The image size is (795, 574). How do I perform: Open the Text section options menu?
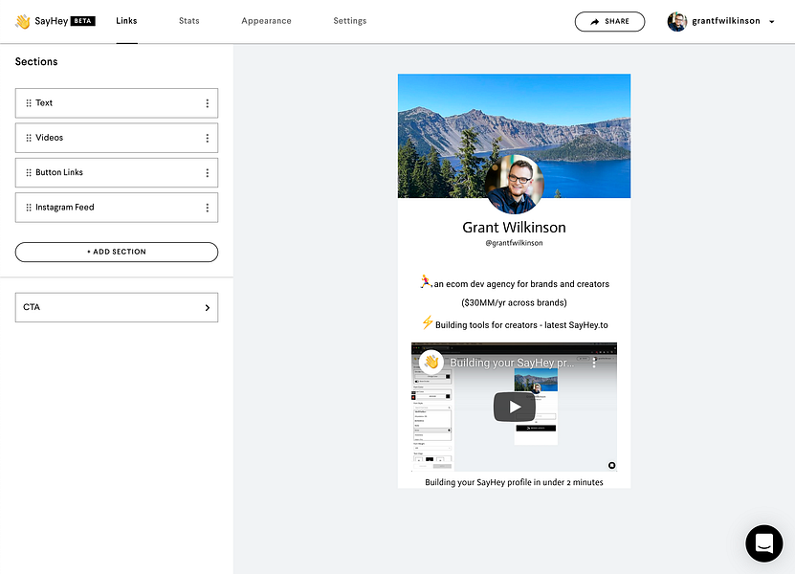(207, 103)
